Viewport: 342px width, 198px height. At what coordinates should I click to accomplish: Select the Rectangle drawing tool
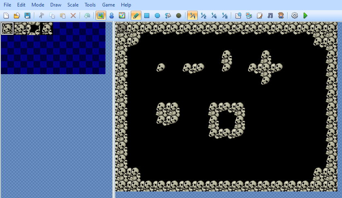point(147,15)
